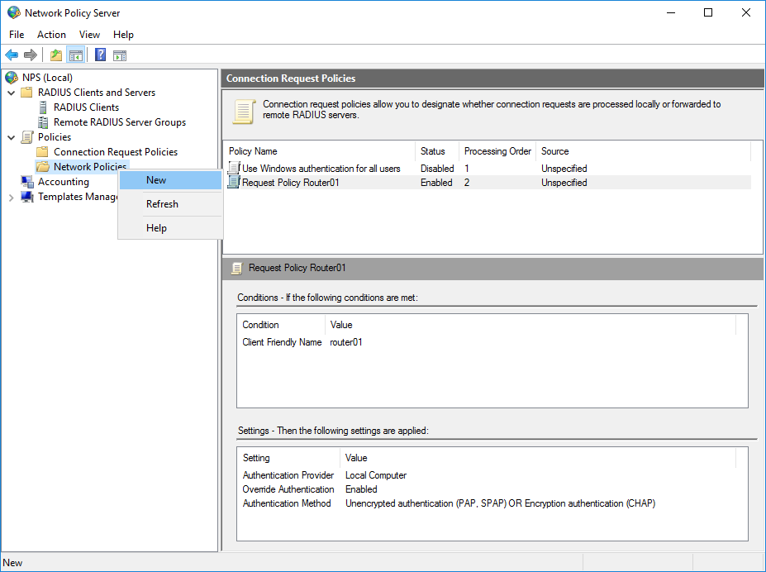Select the RADIUS Clients server icon

click(x=45, y=107)
